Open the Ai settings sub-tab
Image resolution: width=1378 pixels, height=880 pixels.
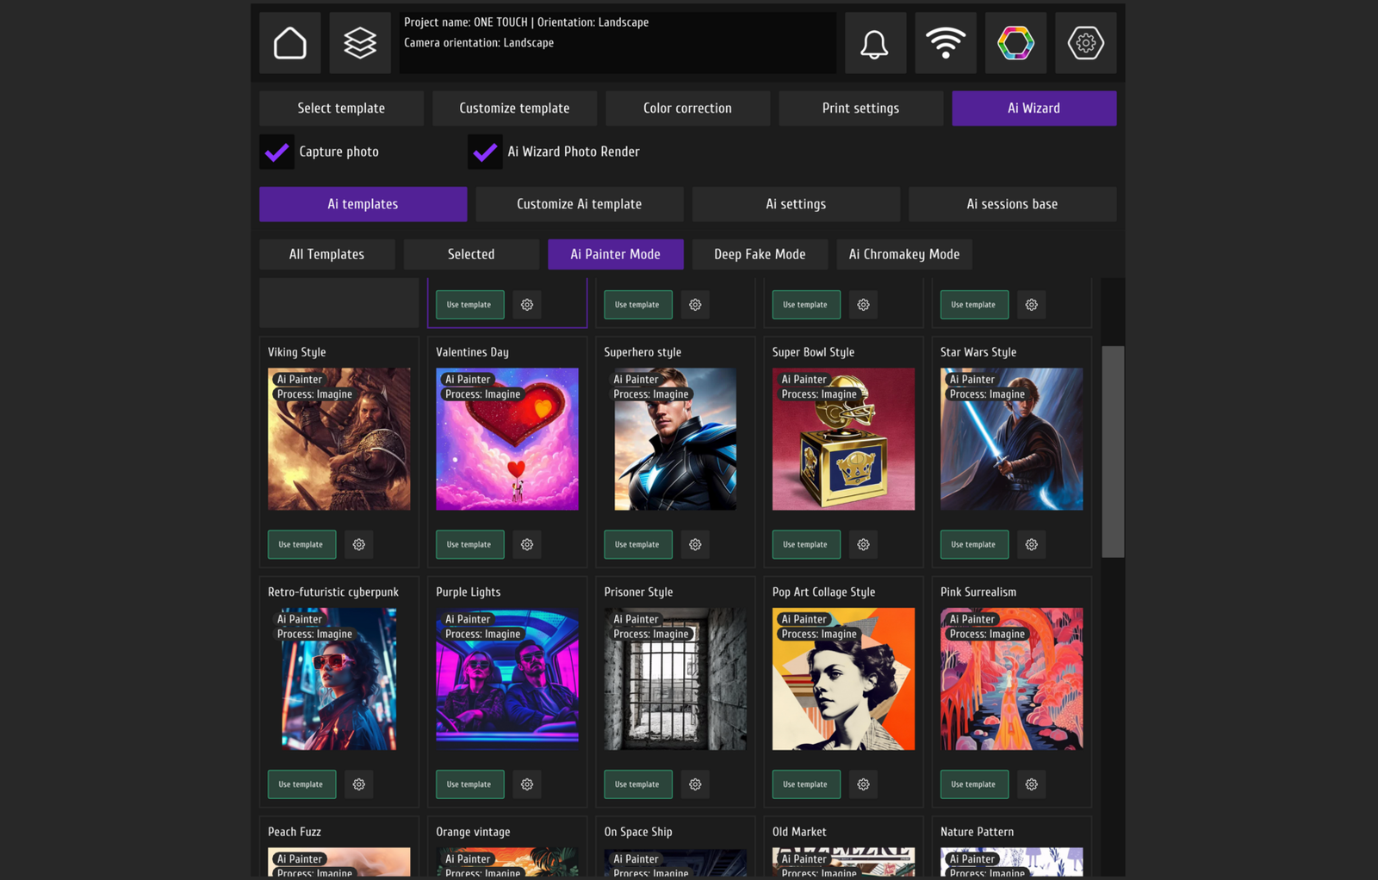796,204
